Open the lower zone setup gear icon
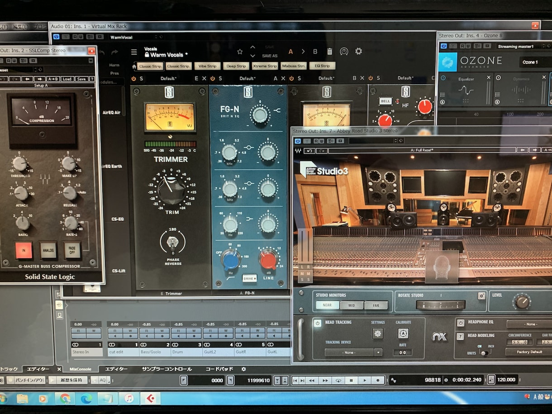The width and height of the screenshot is (552, 414). click(243, 369)
